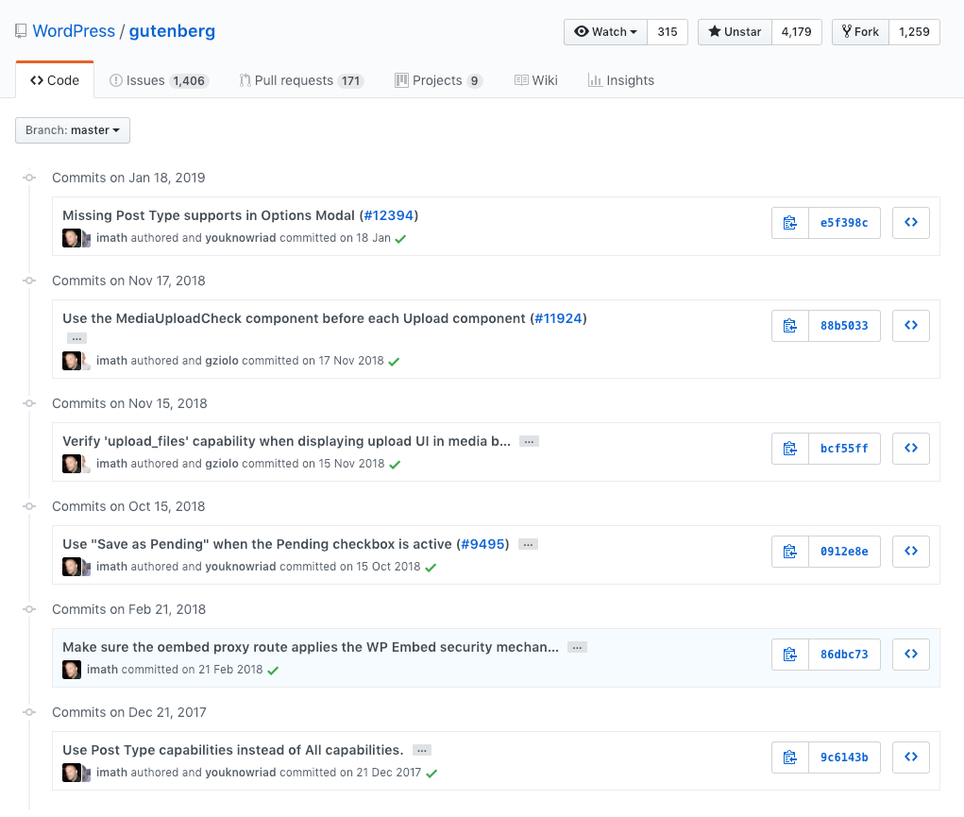Screen dimensions: 964x817
Task: Expand description of MediaUploadCheck commit
Action: 76,338
